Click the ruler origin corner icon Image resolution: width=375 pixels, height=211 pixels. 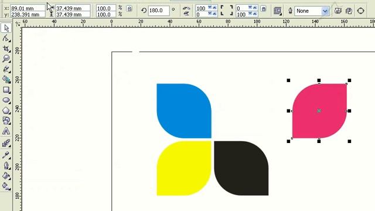[x=18, y=23]
